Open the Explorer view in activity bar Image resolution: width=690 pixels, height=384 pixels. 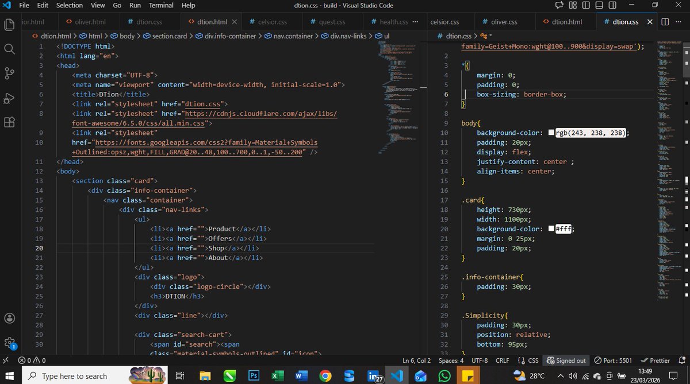click(9, 25)
